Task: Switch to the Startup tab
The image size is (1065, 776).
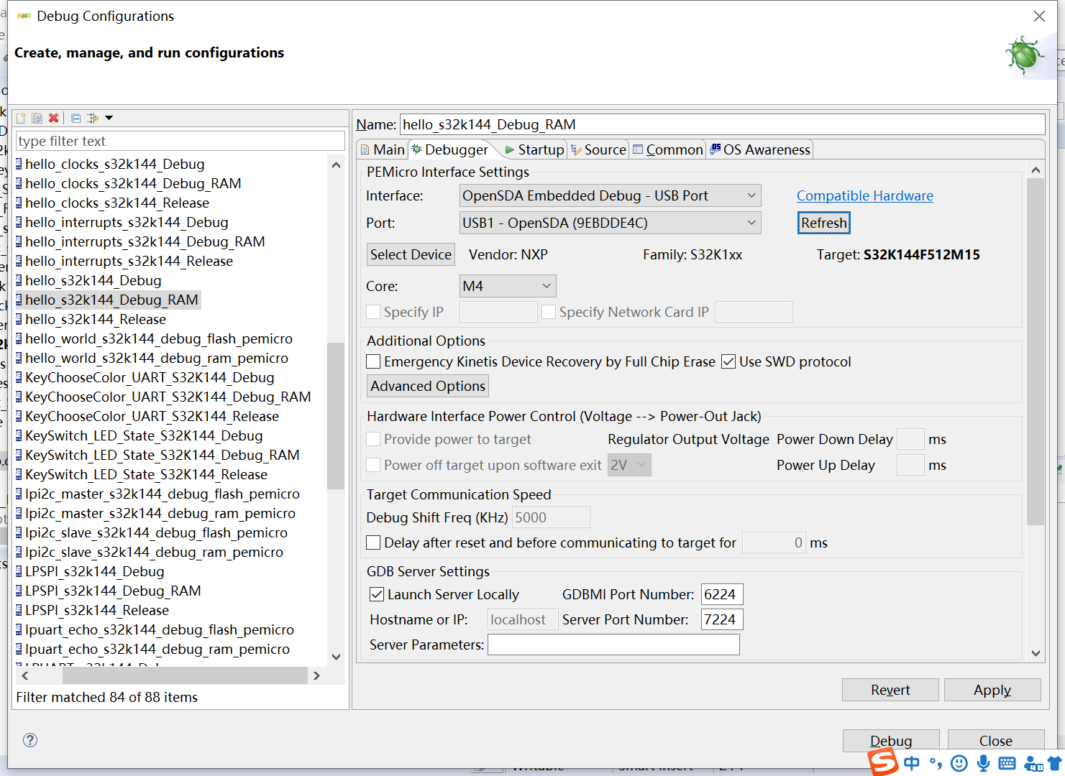Action: pos(534,149)
